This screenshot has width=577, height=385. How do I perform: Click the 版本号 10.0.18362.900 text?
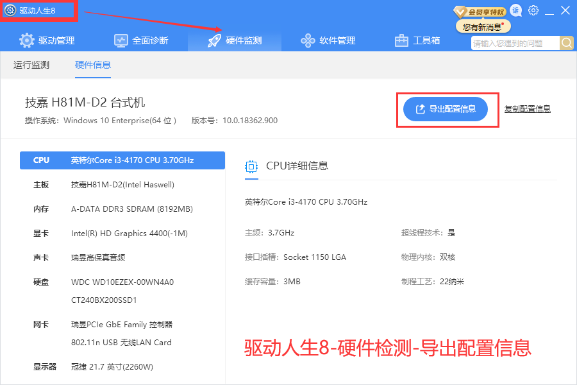pos(235,121)
